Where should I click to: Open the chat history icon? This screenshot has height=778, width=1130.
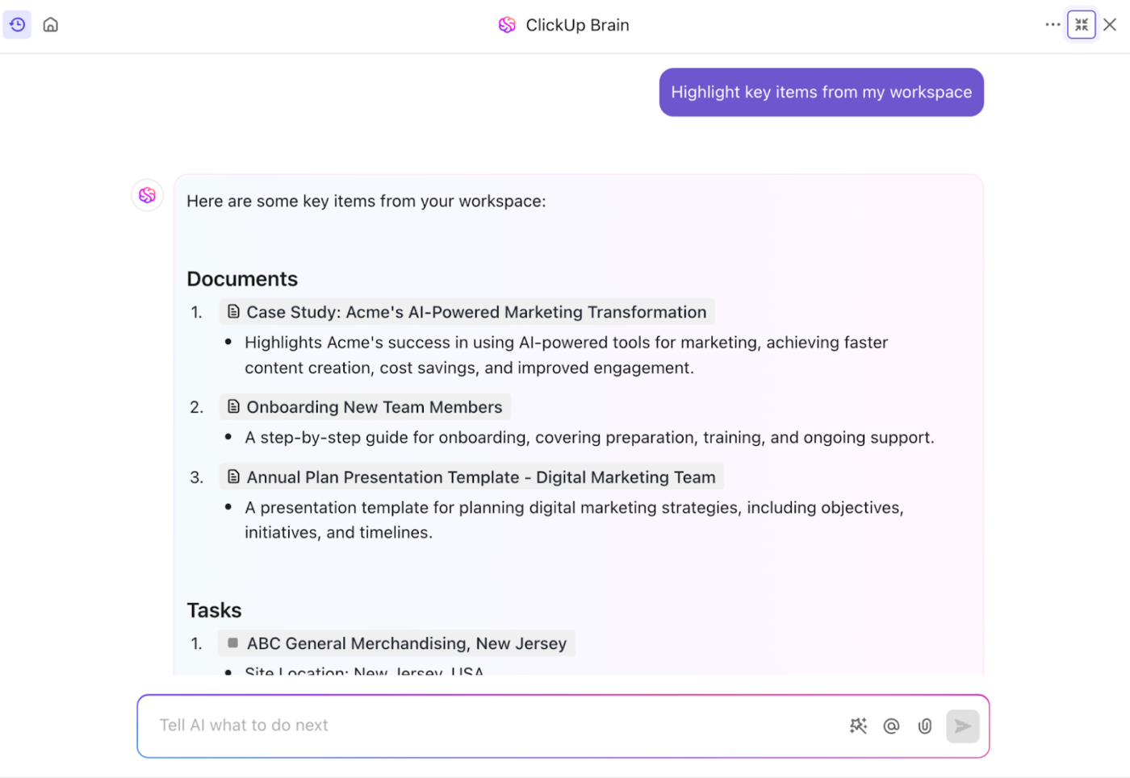(x=17, y=25)
